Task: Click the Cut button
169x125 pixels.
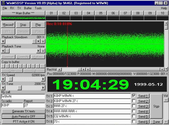Action: 34,71
